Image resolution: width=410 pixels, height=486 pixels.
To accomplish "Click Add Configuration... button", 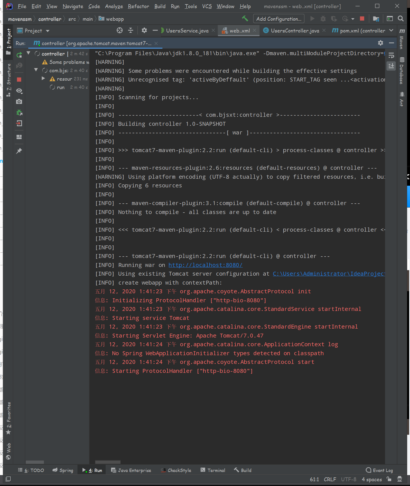I will (279, 19).
